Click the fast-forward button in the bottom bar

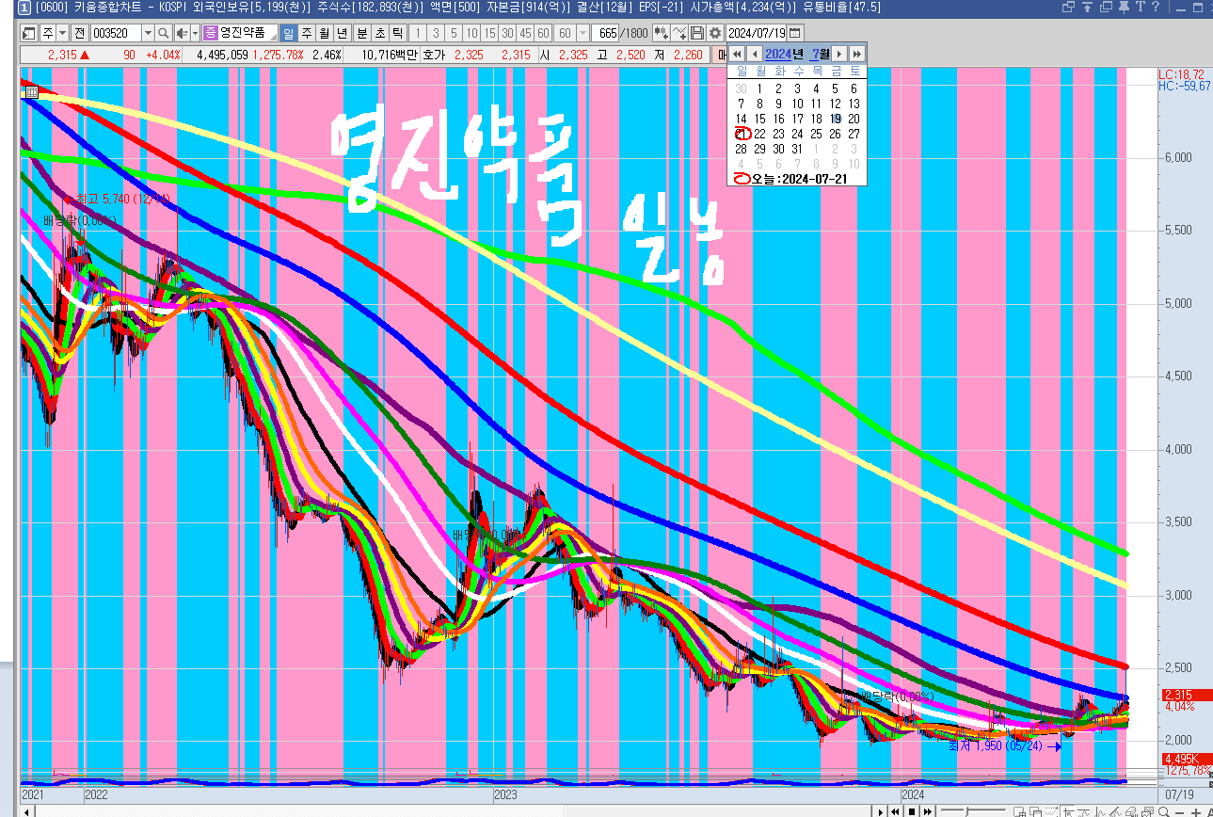[928, 810]
